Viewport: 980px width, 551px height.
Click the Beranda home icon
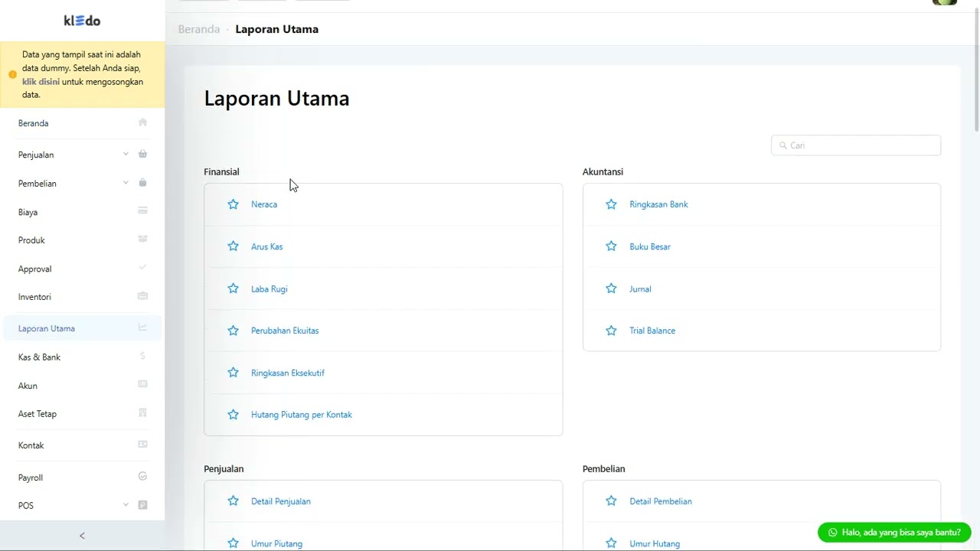click(142, 122)
